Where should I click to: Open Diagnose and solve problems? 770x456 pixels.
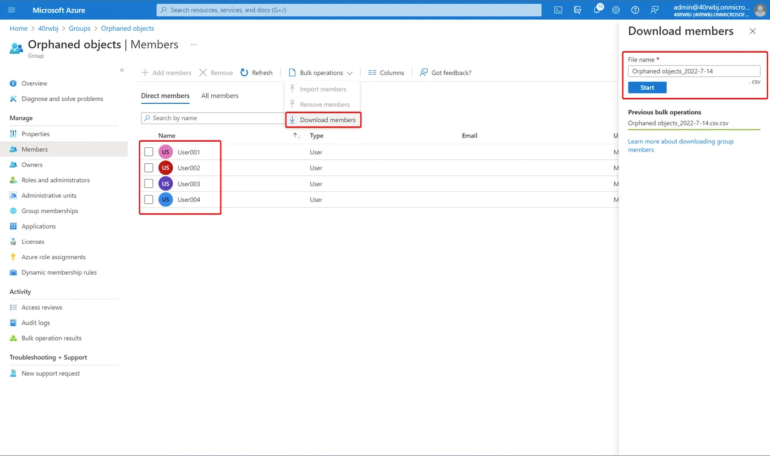(x=62, y=99)
